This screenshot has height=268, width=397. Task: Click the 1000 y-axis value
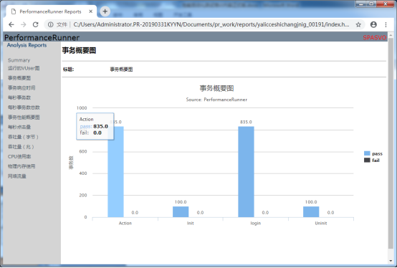click(x=82, y=108)
